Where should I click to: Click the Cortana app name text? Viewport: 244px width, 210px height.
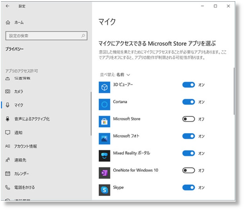pyautogui.click(x=120, y=102)
